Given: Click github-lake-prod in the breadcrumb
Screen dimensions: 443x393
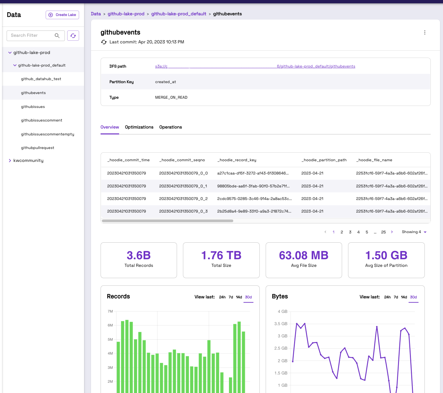Looking at the screenshot, I should click(126, 14).
